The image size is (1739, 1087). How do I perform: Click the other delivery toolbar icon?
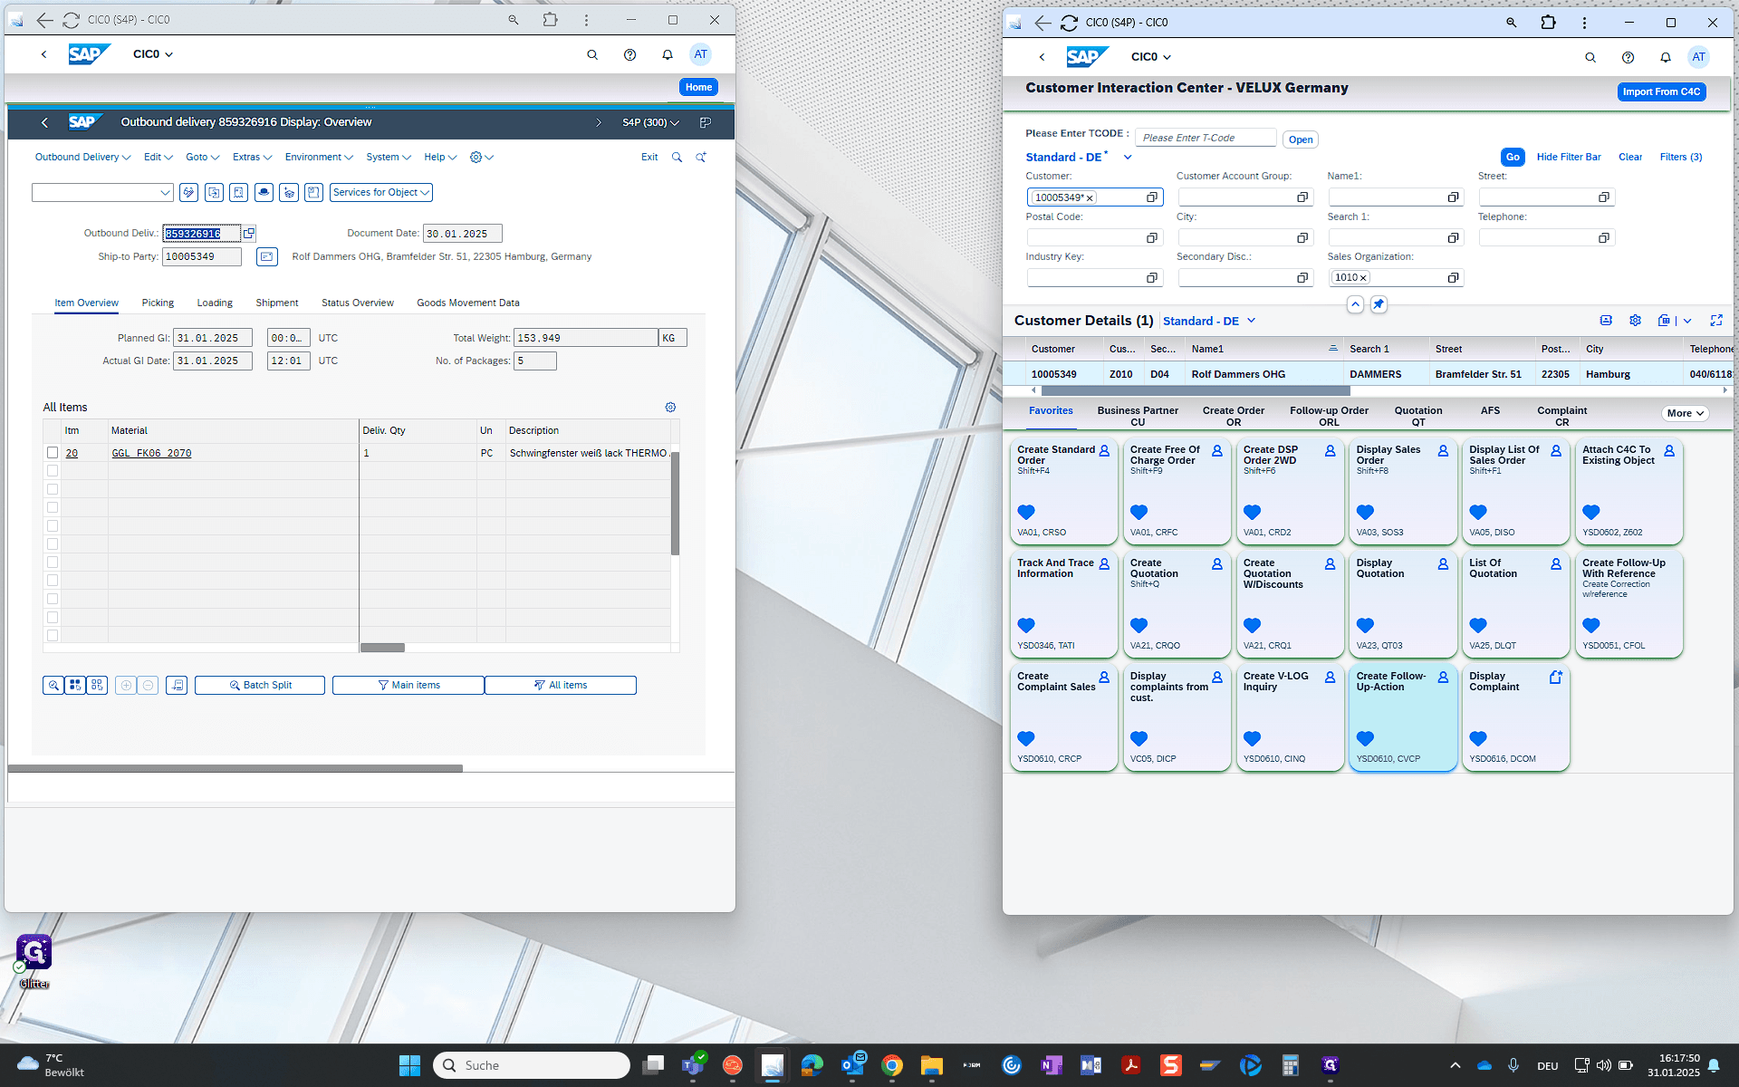tap(214, 192)
